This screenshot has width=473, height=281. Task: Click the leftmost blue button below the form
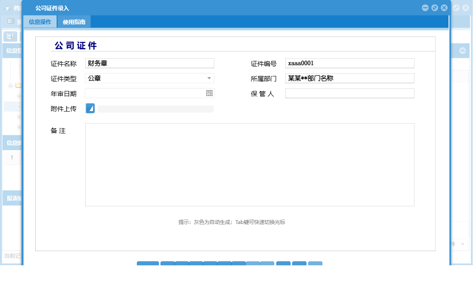click(148, 264)
